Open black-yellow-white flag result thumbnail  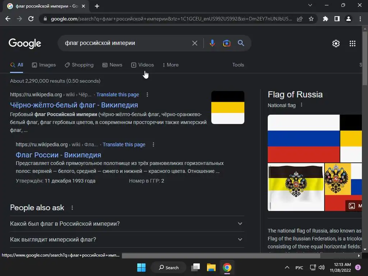[227, 107]
